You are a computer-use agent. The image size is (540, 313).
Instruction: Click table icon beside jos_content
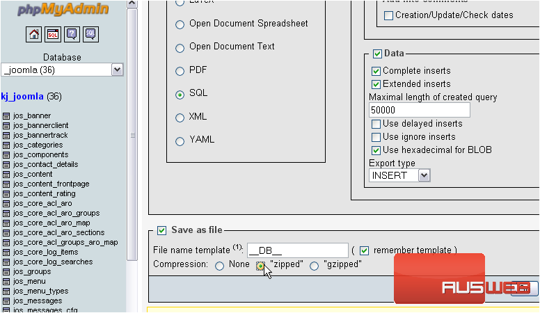(6, 175)
